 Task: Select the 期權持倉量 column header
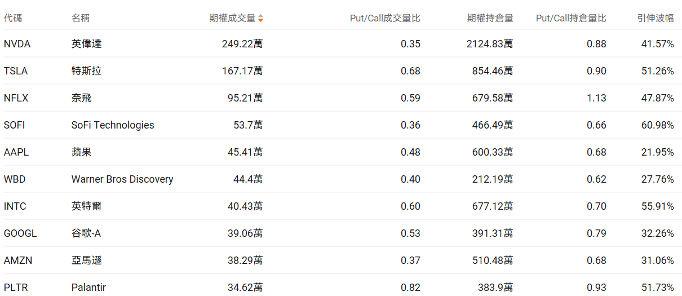[490, 18]
